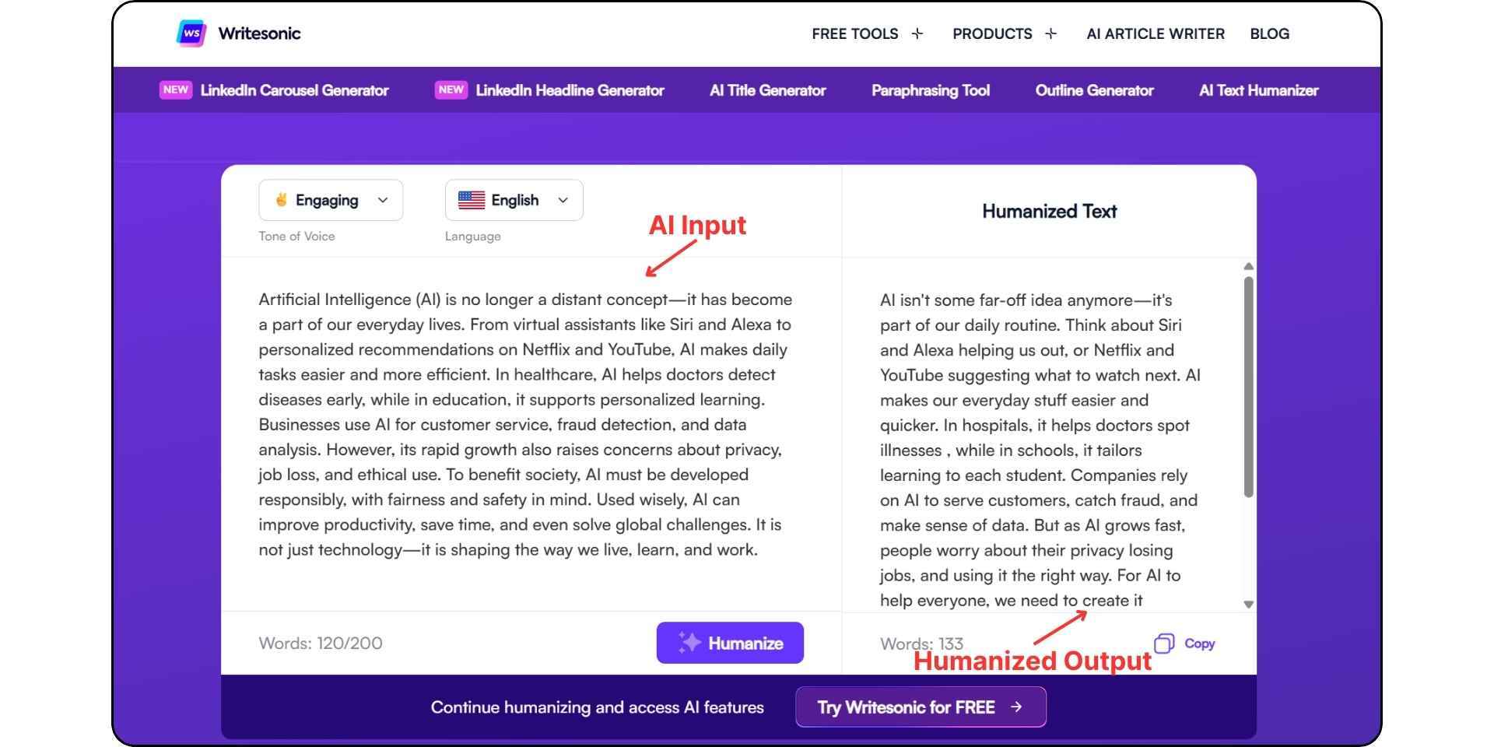This screenshot has width=1494, height=747.
Task: Open LinkedIn Headline Generator tool
Action: pos(570,90)
